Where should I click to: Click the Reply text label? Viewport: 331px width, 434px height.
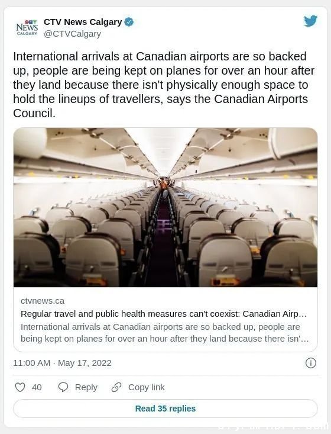click(86, 387)
